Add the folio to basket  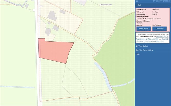[144, 29]
